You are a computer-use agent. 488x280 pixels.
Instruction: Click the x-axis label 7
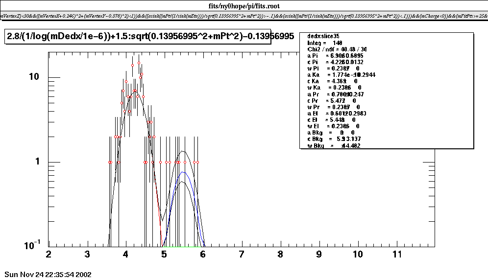[242, 255]
